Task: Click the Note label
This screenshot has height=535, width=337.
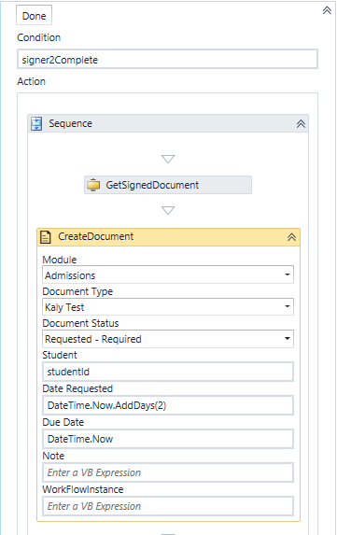Action: point(53,456)
